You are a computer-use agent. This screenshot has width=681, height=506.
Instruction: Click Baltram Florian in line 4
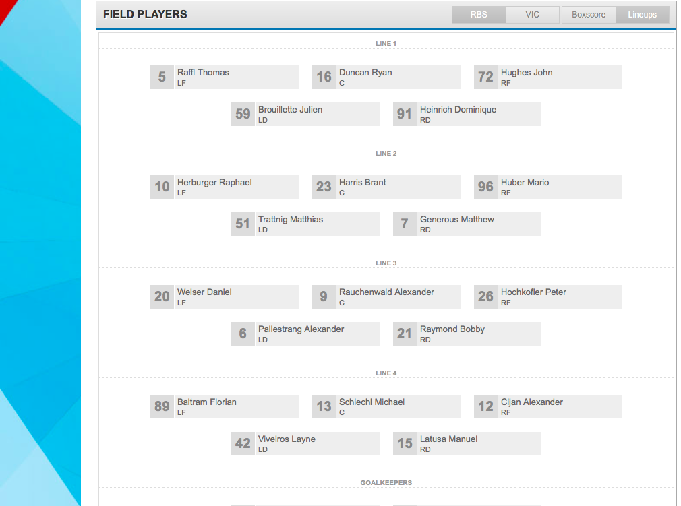[206, 402]
